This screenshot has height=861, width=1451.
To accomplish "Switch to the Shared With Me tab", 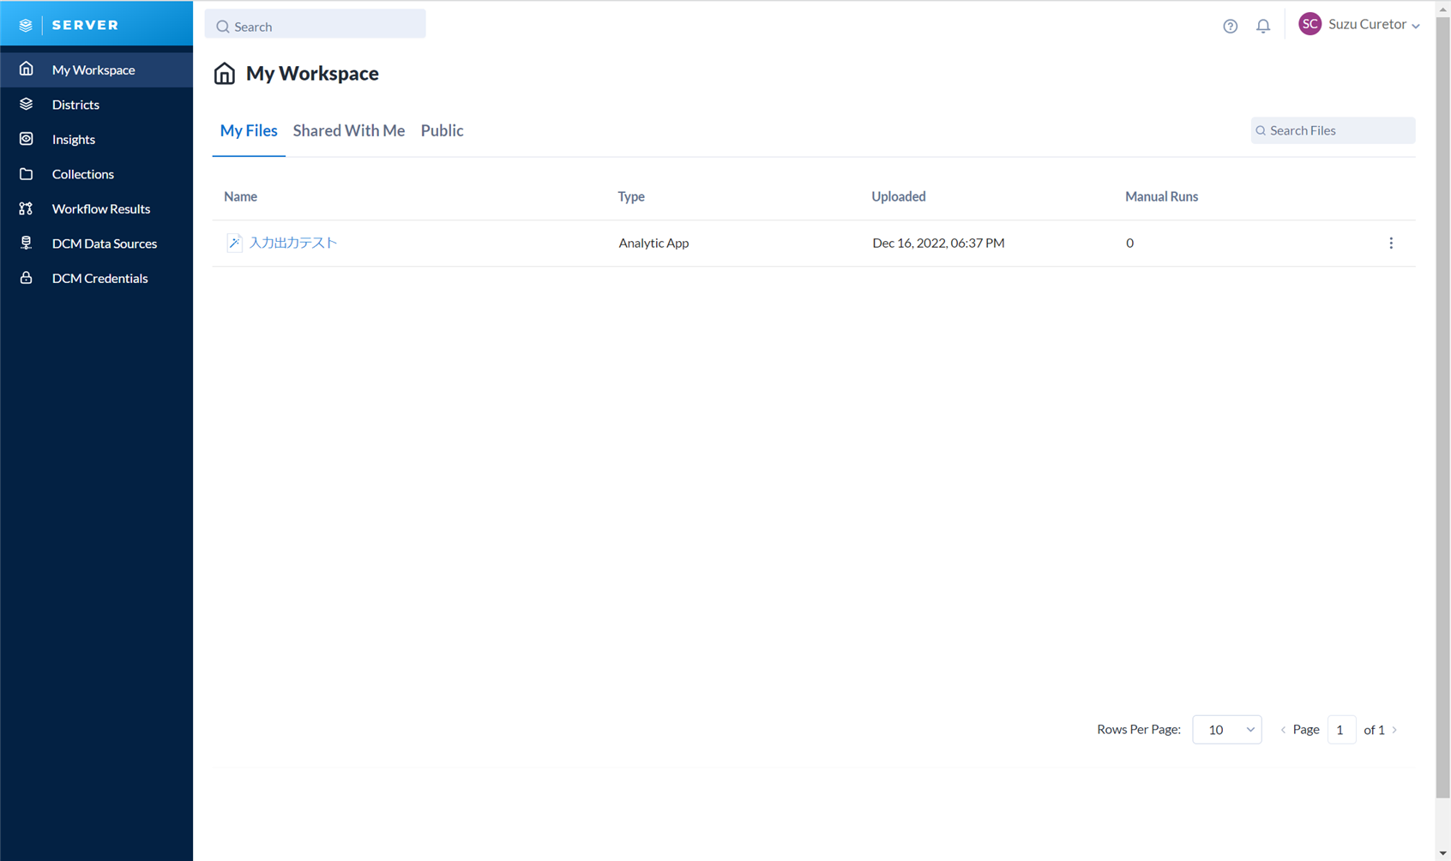I will coord(348,130).
